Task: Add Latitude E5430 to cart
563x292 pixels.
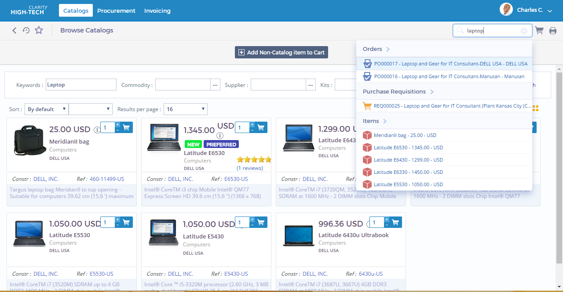Action: click(261, 222)
